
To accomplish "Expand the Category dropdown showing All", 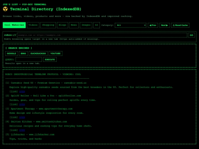I will (x=130, y=25).
